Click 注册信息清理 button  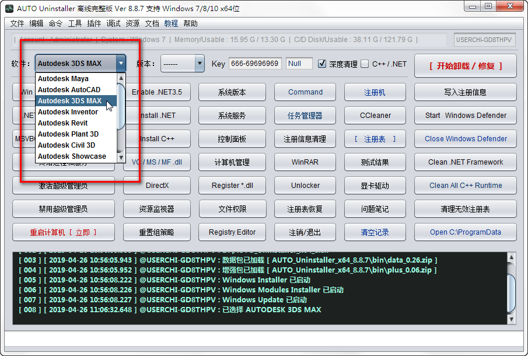[x=305, y=139]
